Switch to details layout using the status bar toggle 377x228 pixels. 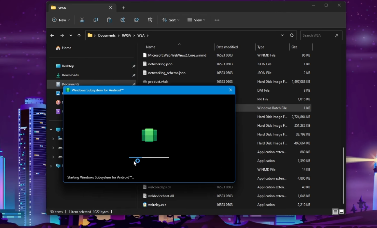click(x=335, y=211)
